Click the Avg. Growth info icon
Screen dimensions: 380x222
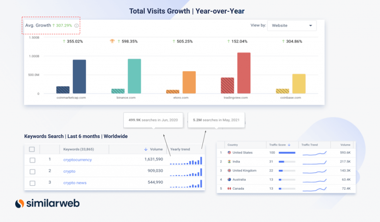tap(76, 26)
